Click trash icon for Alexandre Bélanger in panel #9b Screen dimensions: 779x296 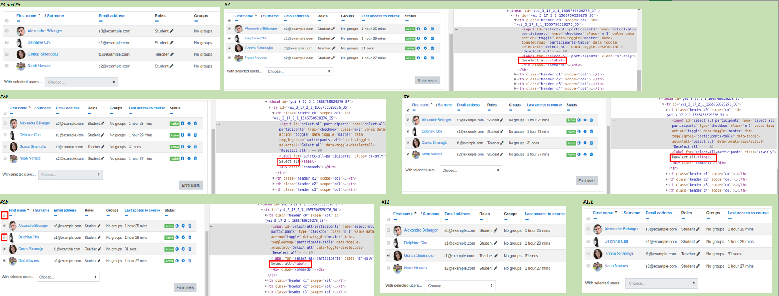coord(190,226)
